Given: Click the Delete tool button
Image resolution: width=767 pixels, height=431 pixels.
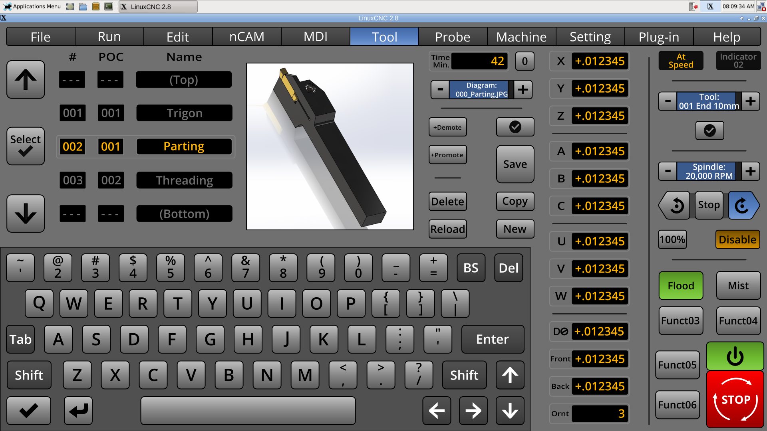Looking at the screenshot, I should [x=448, y=202].
